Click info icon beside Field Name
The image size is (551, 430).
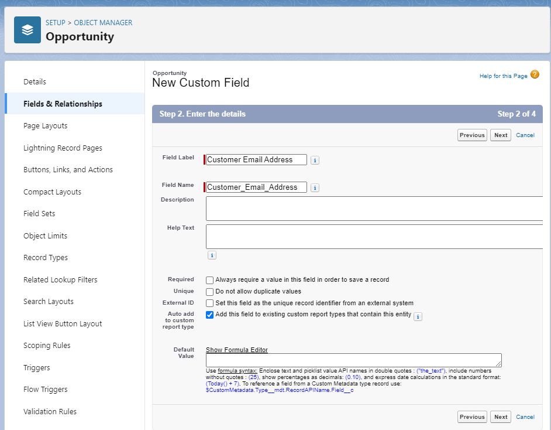click(x=315, y=188)
